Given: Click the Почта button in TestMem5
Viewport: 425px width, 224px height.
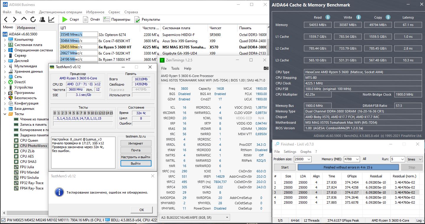Looking at the screenshot, I should coord(136,150).
